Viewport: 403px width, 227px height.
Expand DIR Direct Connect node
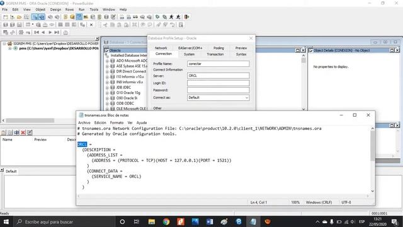click(x=107, y=71)
